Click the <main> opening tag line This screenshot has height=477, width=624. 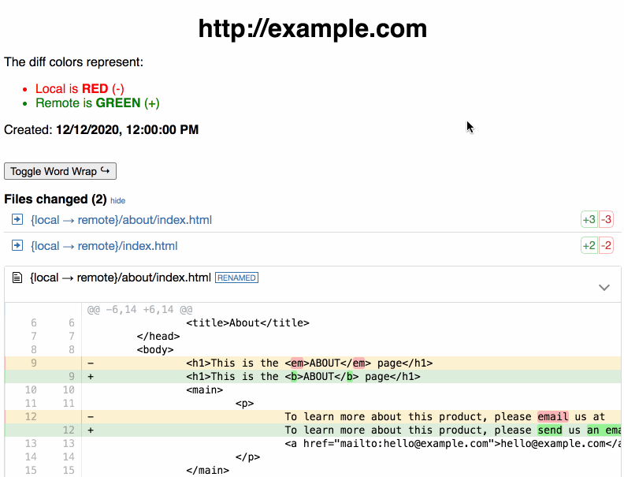[205, 389]
